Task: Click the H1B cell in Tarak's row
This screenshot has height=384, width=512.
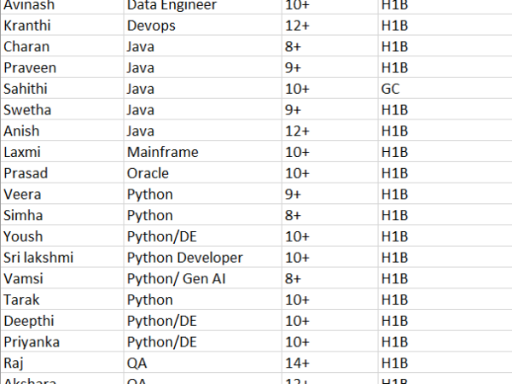Action: [x=395, y=300]
